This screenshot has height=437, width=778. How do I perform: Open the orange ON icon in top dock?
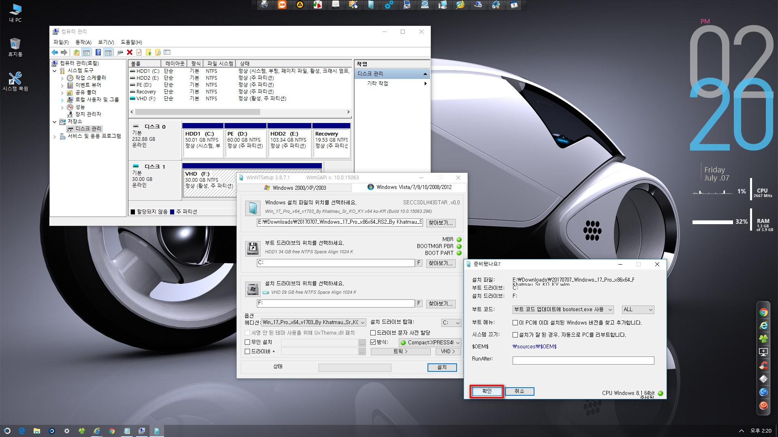(282, 5)
